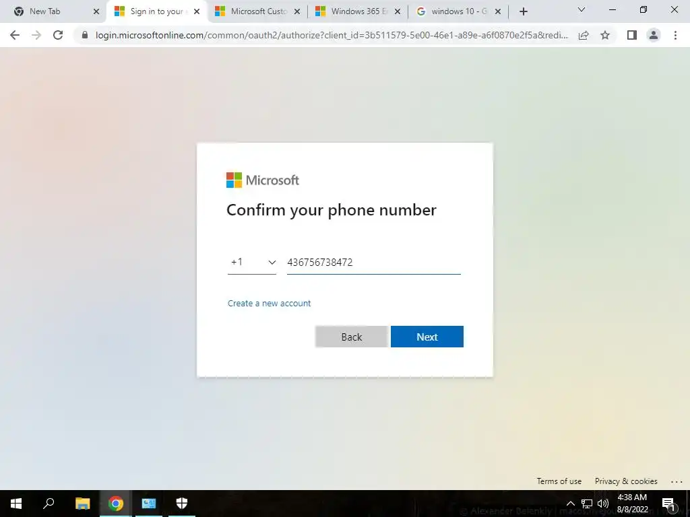
Task: Click the browser forward arrow
Action: [x=36, y=35]
